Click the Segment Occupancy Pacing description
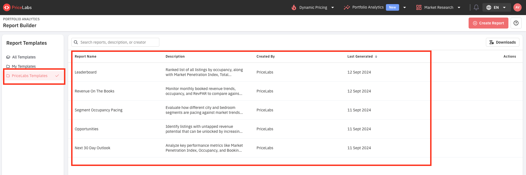The height and width of the screenshot is (175, 526). click(204, 110)
